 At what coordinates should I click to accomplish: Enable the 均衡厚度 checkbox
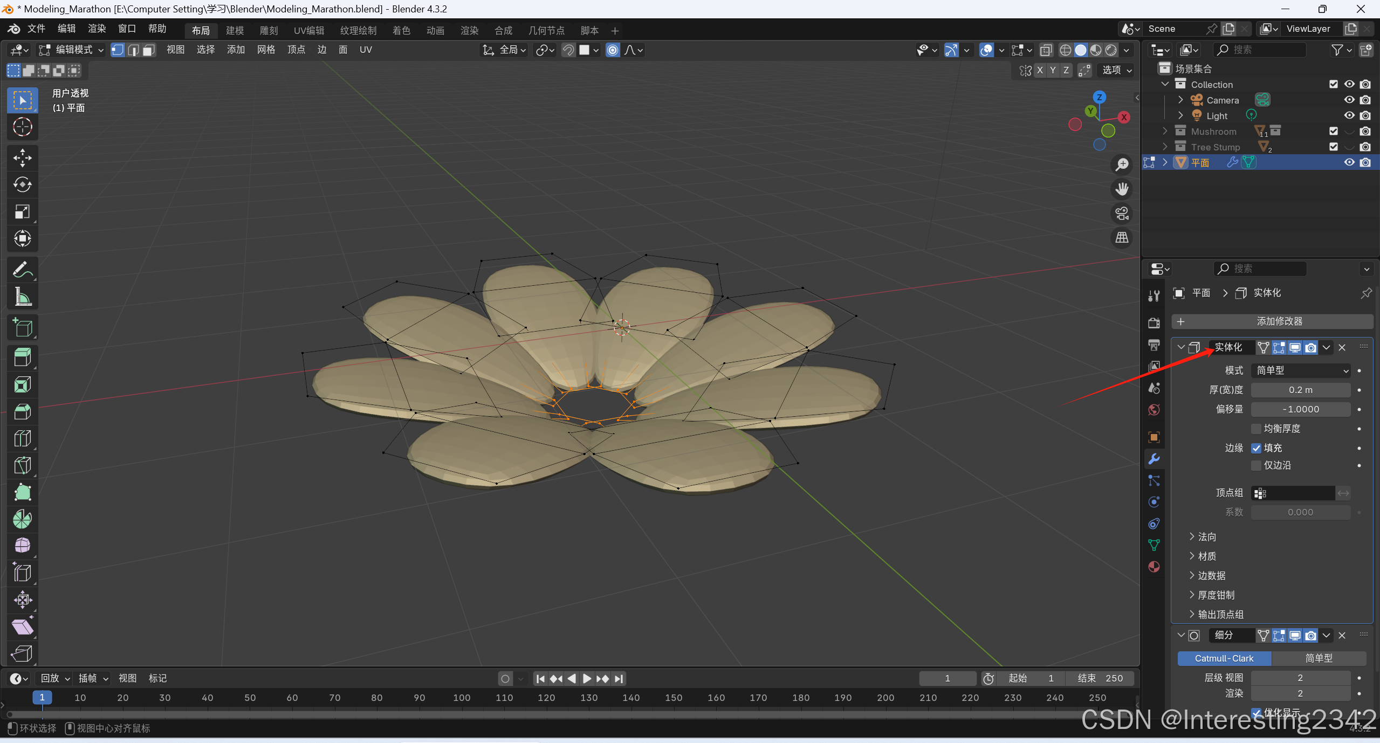pos(1257,429)
